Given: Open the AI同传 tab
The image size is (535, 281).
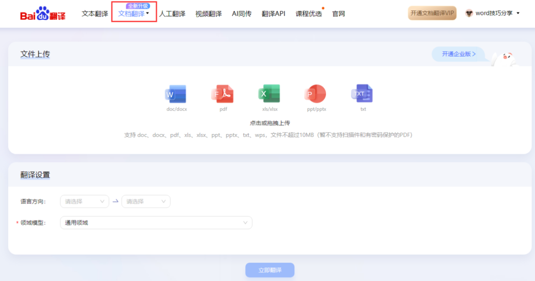Looking at the screenshot, I should (x=242, y=14).
